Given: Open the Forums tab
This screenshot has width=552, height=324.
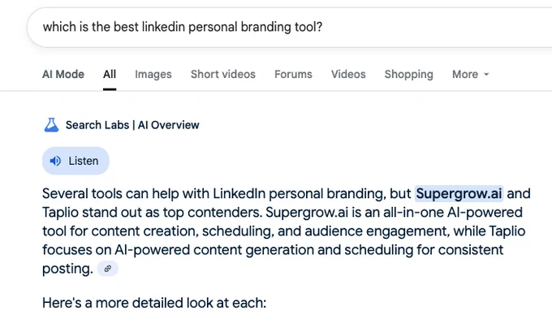Looking at the screenshot, I should click(293, 75).
